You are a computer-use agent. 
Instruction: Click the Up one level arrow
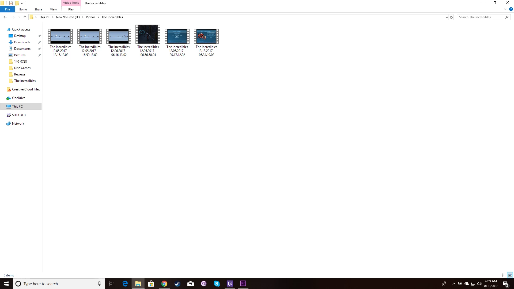(x=25, y=17)
